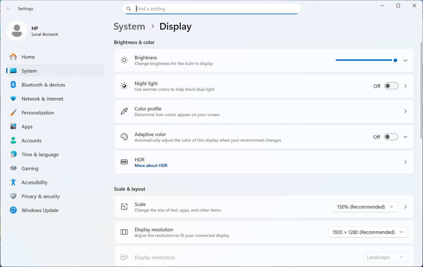Click "Brightness & color" section heading

click(134, 42)
